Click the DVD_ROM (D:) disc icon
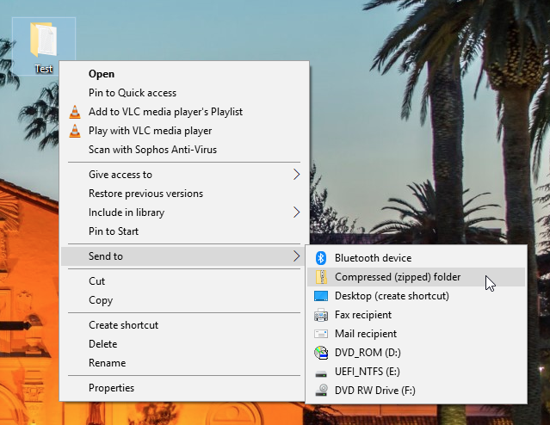 [321, 353]
